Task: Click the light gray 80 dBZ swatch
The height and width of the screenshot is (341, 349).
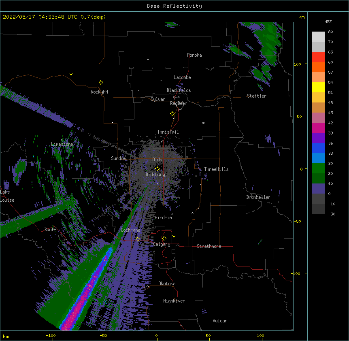Action: (318, 36)
